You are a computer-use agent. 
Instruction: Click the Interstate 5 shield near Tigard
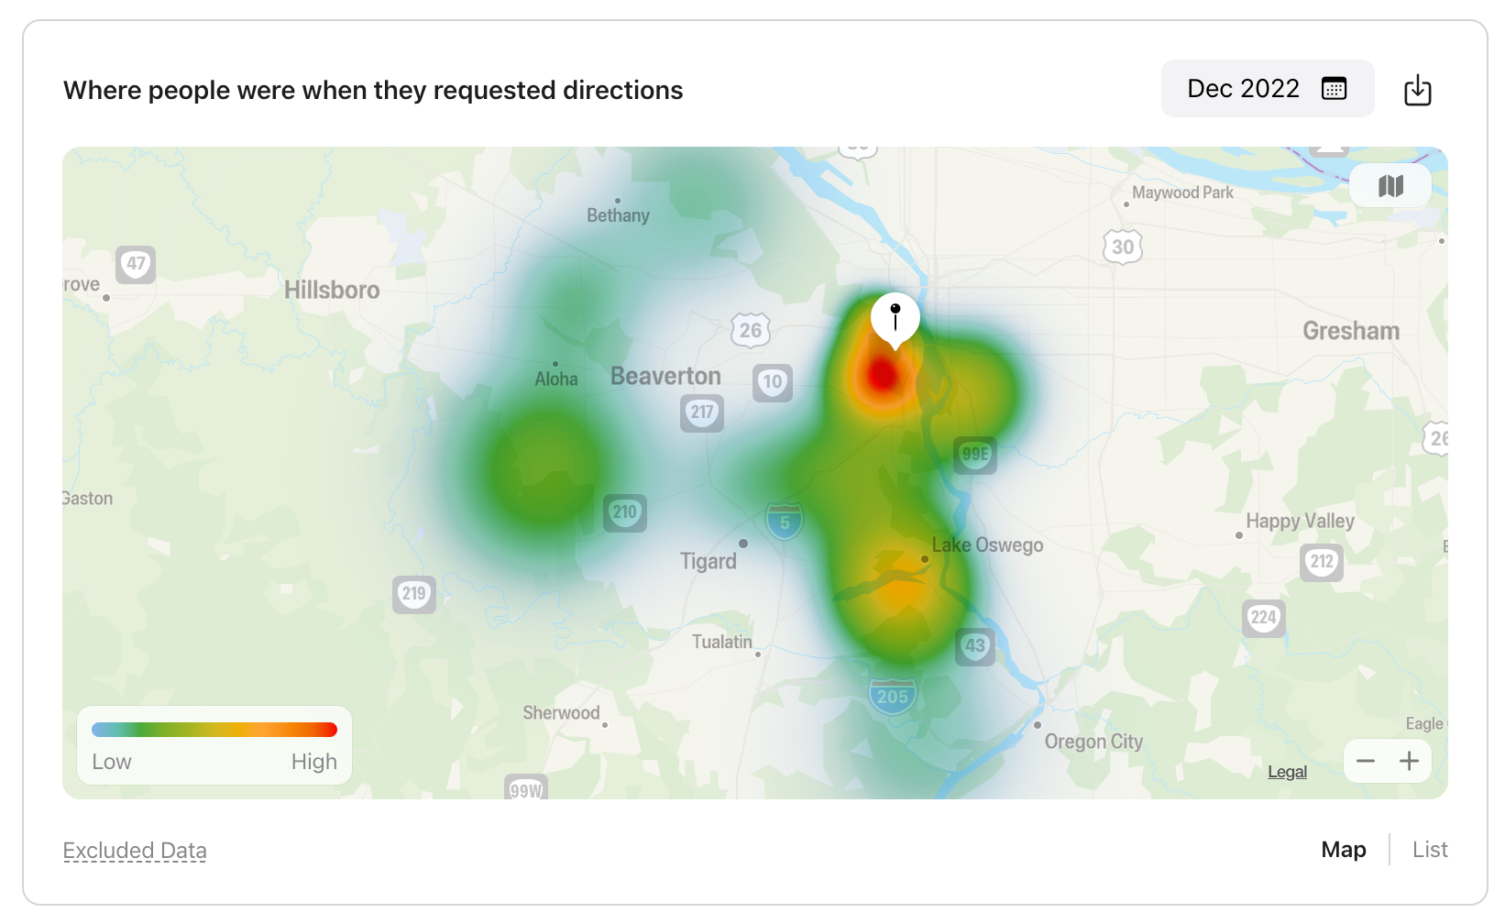[x=785, y=521]
